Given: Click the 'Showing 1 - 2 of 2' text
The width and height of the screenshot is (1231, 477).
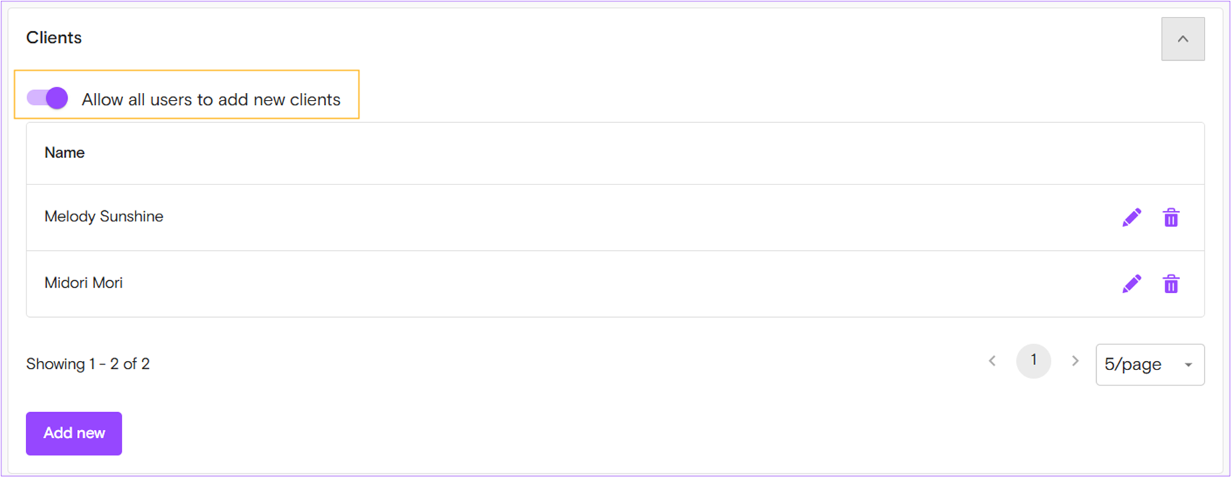Looking at the screenshot, I should pyautogui.click(x=88, y=364).
